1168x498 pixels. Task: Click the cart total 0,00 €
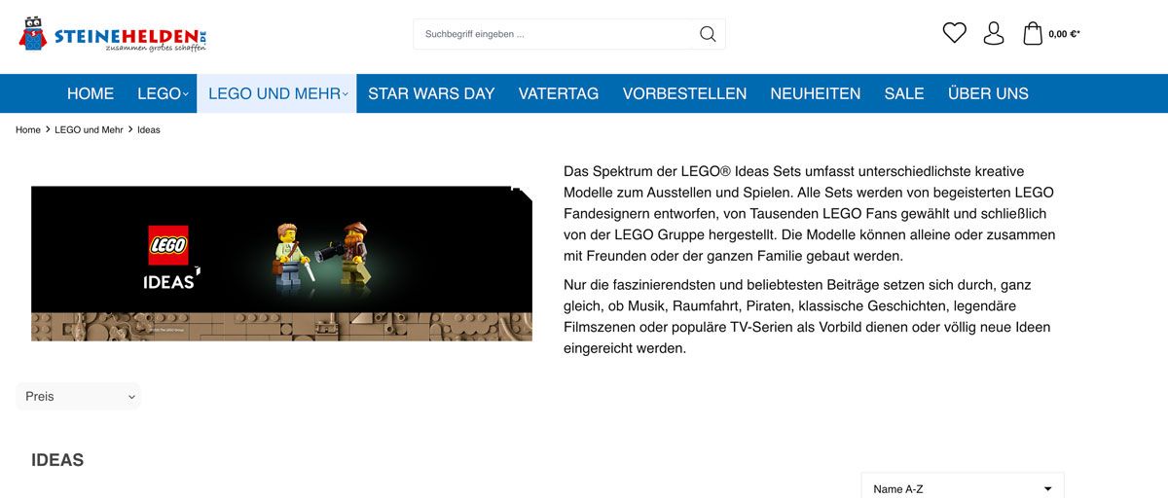point(1065,34)
